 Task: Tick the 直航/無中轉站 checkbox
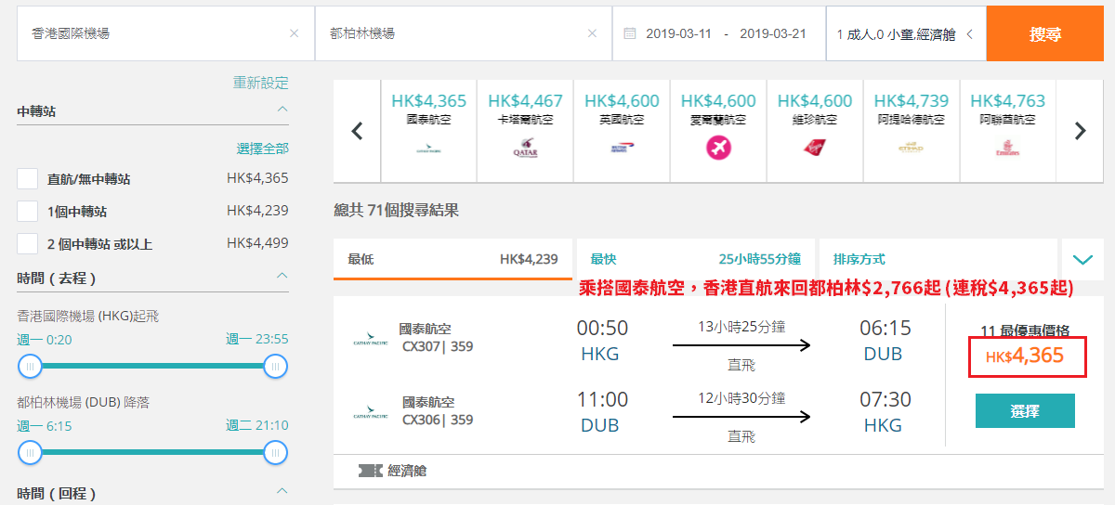28,179
